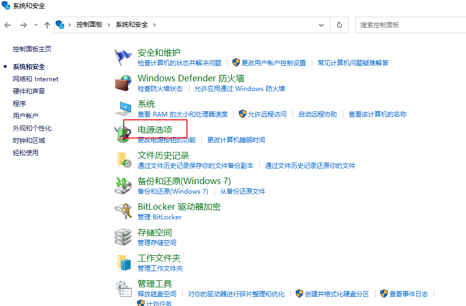
Task: Click the BitLocker drive key icon
Action: click(123, 211)
